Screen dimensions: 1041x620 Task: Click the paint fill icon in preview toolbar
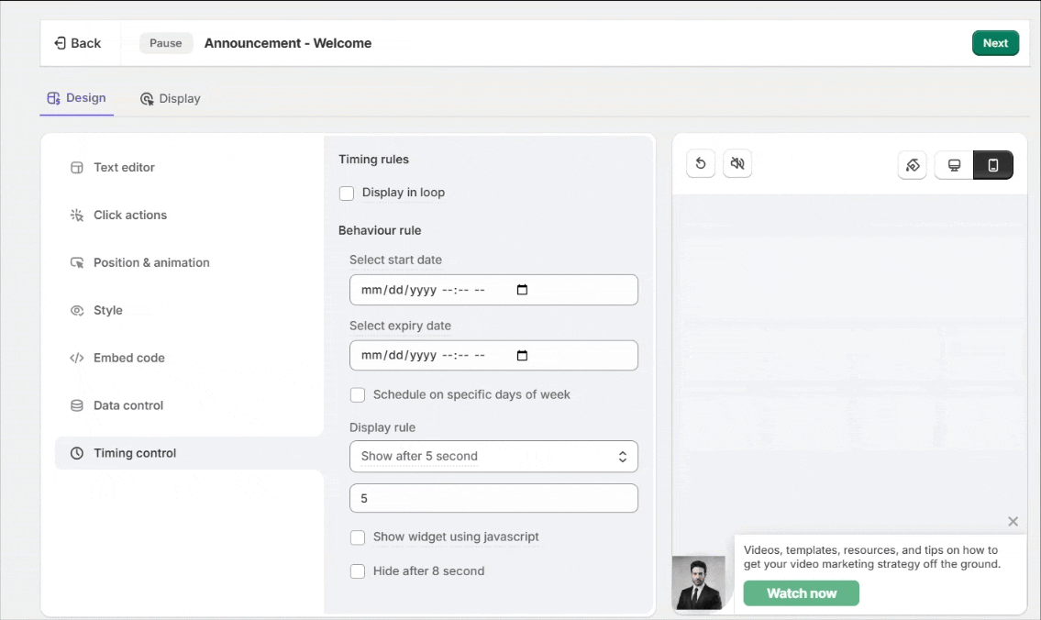pyautogui.click(x=913, y=165)
